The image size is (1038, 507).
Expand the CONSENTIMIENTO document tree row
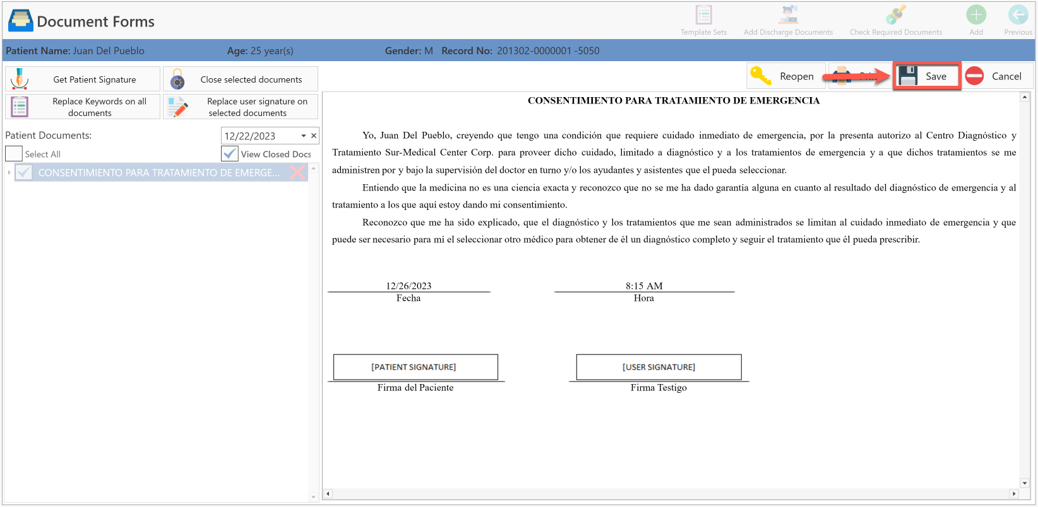coord(9,172)
